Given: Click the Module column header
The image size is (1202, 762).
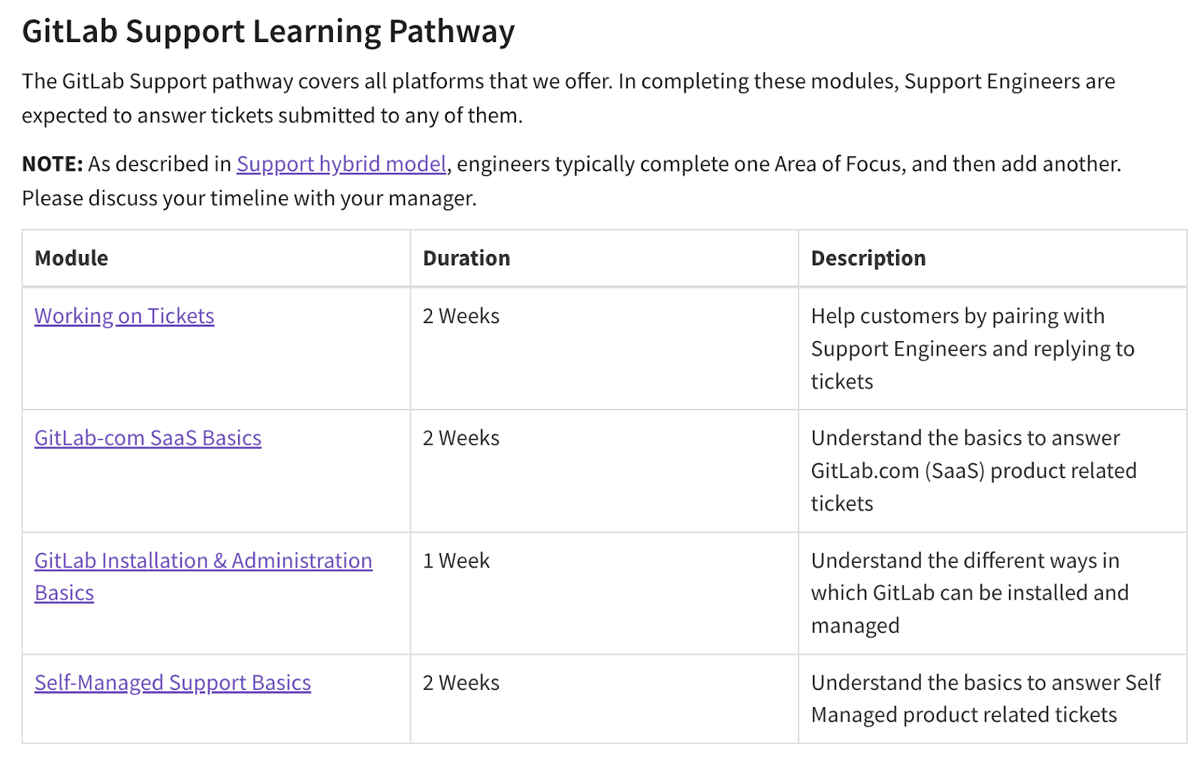Looking at the screenshot, I should (x=71, y=259).
